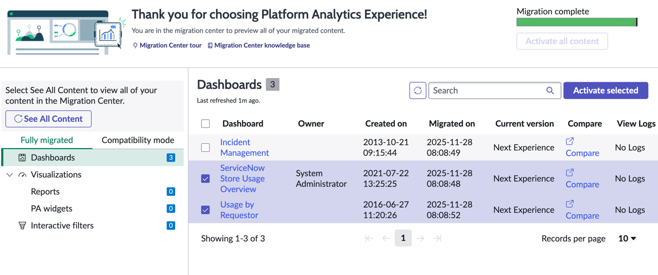Click the magnifier icon in Search box
This screenshot has width=658, height=275.
pos(550,90)
